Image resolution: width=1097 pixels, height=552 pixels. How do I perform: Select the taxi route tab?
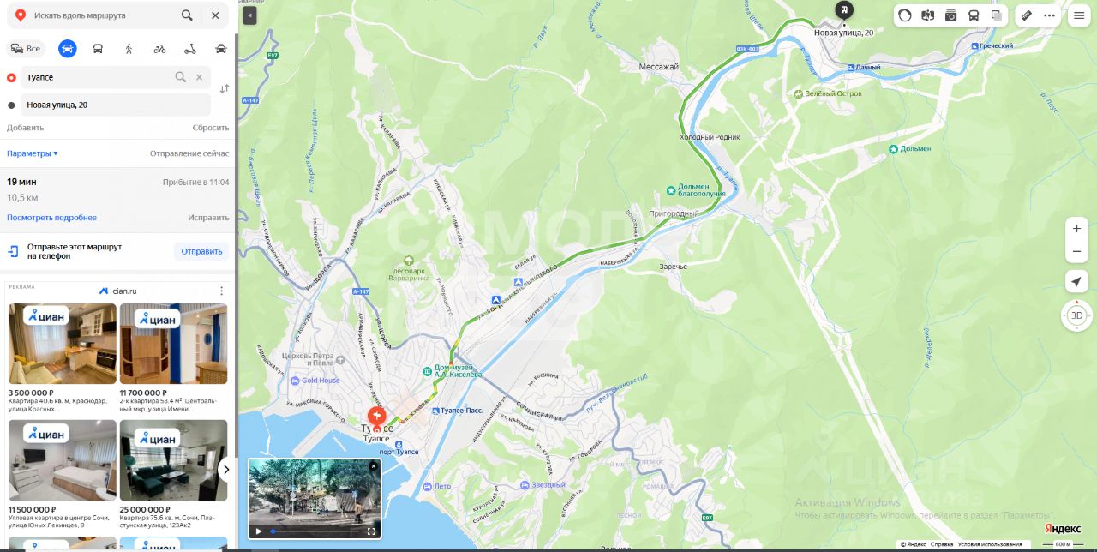(x=221, y=49)
